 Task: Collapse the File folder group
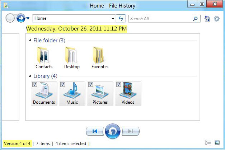click(x=30, y=41)
